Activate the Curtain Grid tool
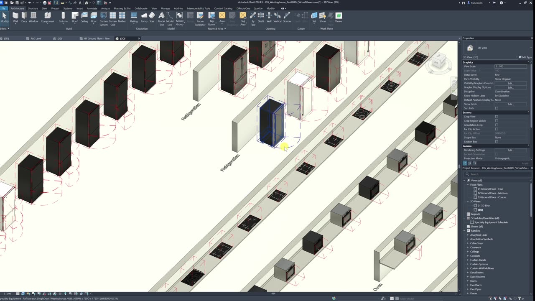 click(x=113, y=19)
